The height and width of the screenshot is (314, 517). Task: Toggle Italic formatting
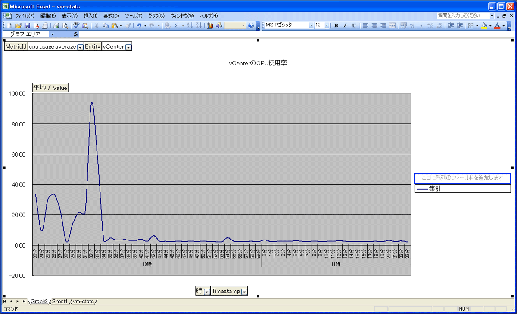(x=345, y=26)
